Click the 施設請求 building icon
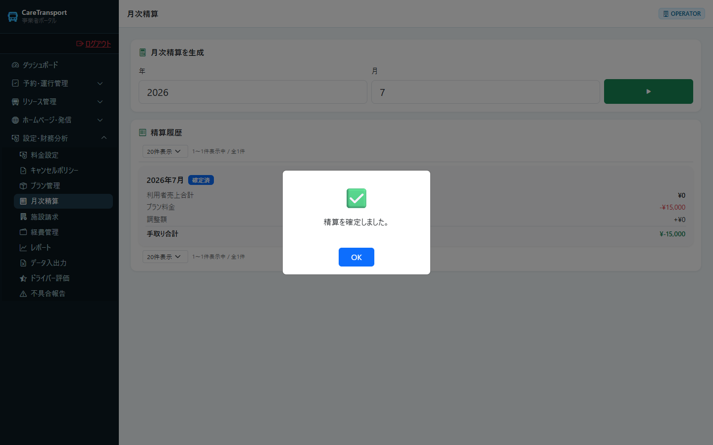 point(23,217)
